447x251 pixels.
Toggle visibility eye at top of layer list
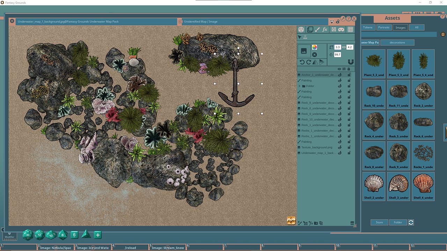340,68
